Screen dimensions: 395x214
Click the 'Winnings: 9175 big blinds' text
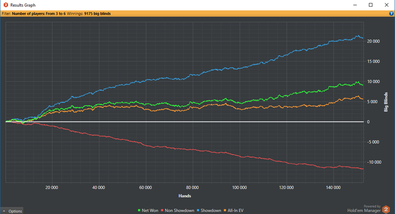pos(89,14)
